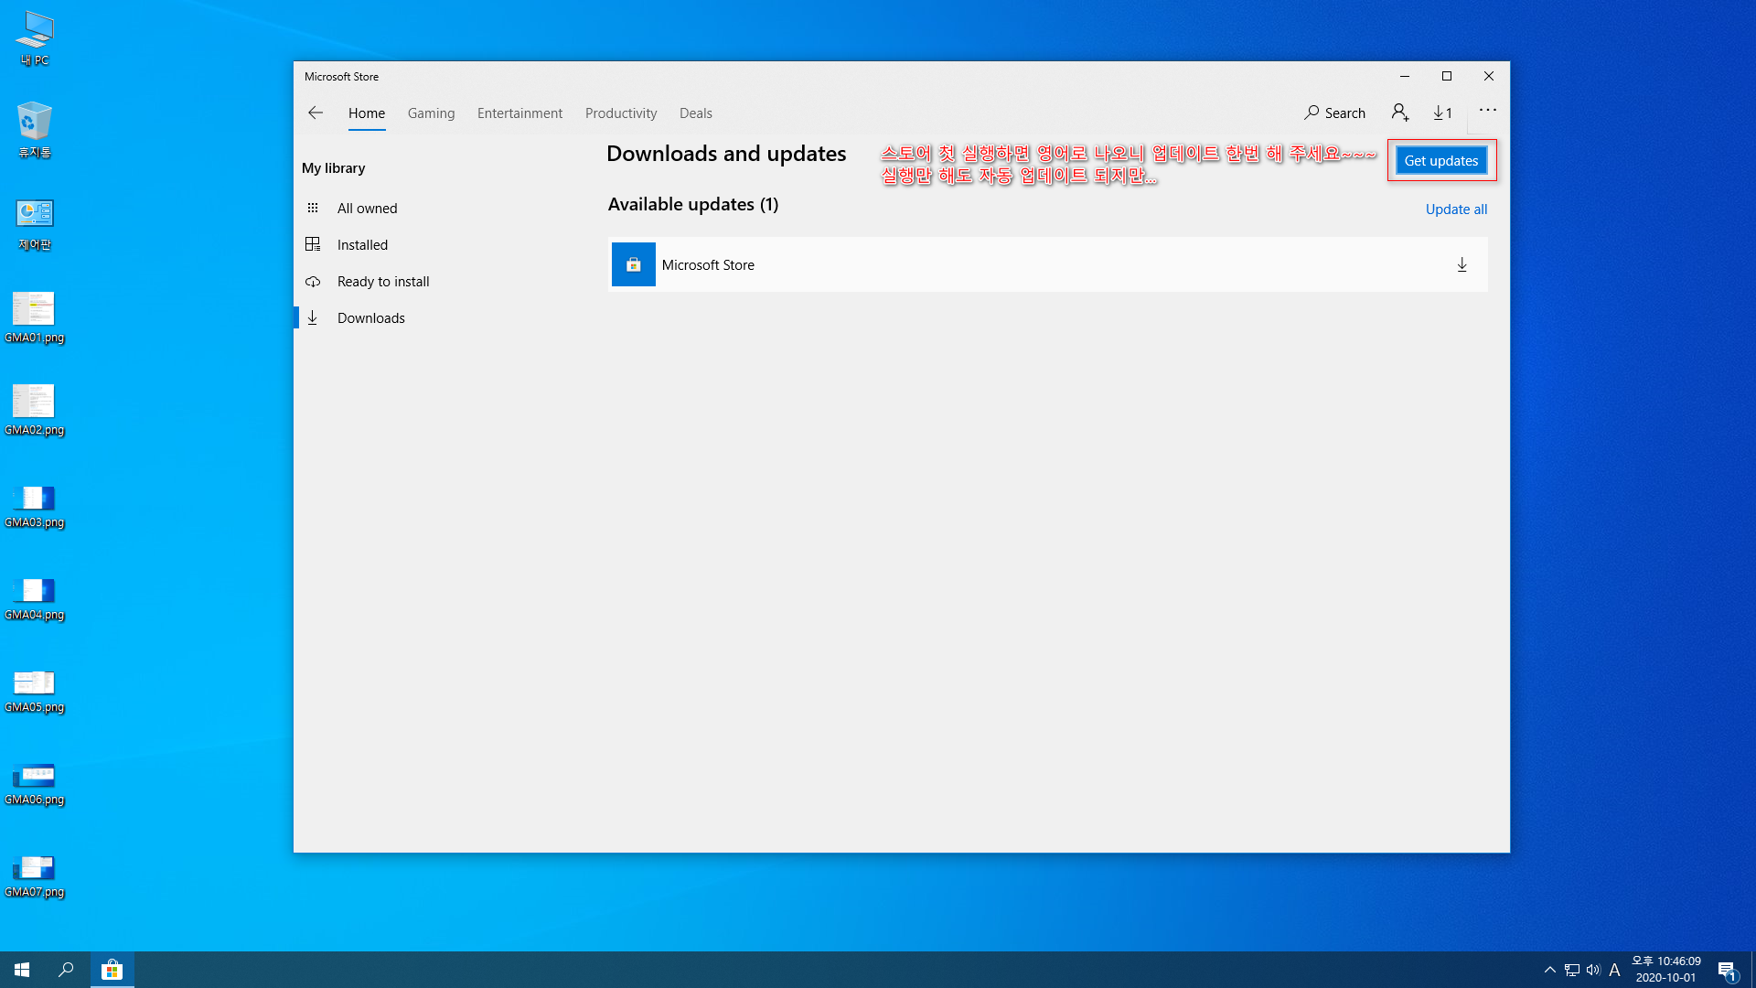
Task: Open GMA01.png desktop file thumbnail
Action: point(34,309)
